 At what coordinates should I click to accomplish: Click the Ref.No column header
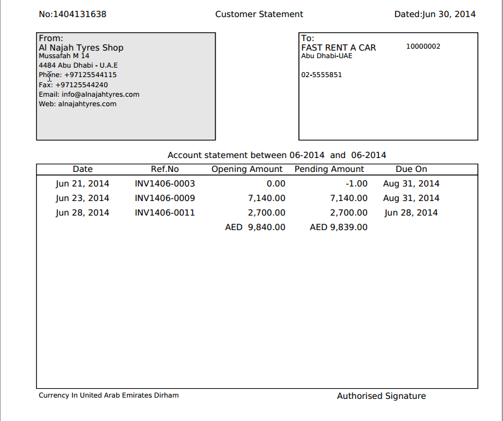pos(164,169)
